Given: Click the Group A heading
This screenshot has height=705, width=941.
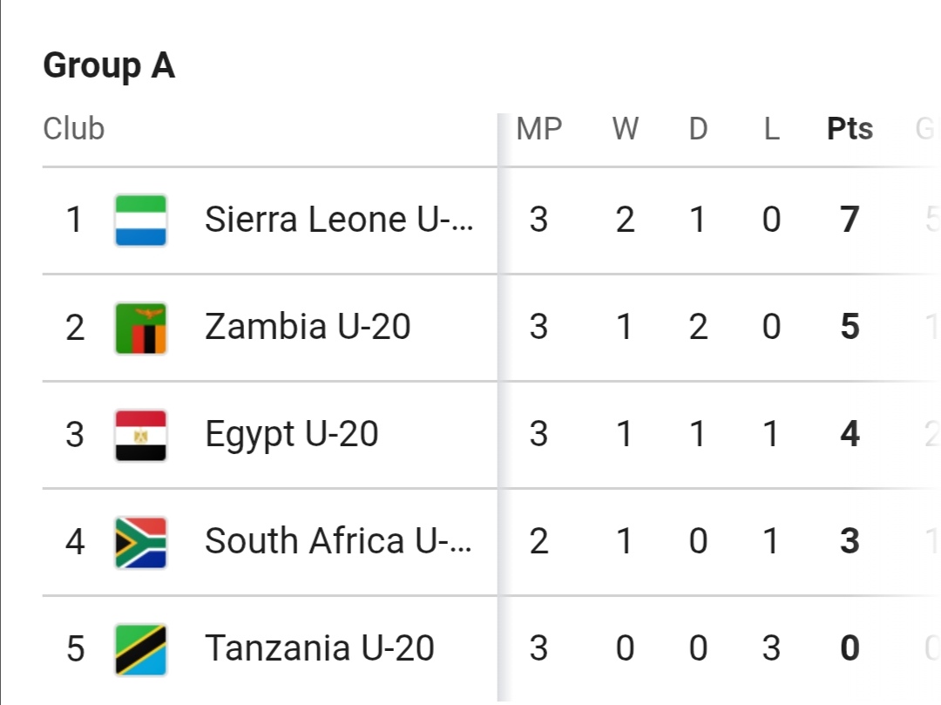Looking at the screenshot, I should [109, 66].
